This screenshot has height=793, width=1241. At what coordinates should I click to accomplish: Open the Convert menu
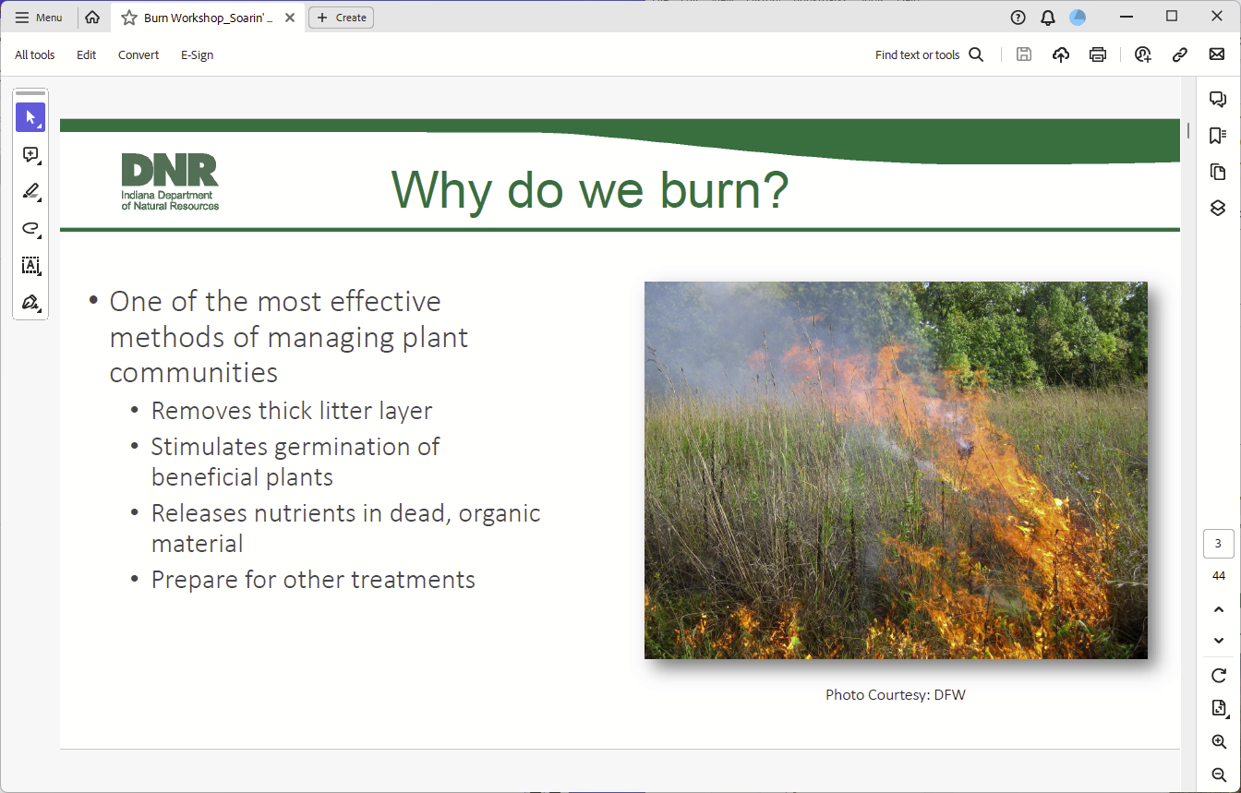(139, 55)
